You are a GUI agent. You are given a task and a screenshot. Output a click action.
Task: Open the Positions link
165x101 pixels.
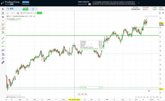pyautogui.click(x=161, y=9)
